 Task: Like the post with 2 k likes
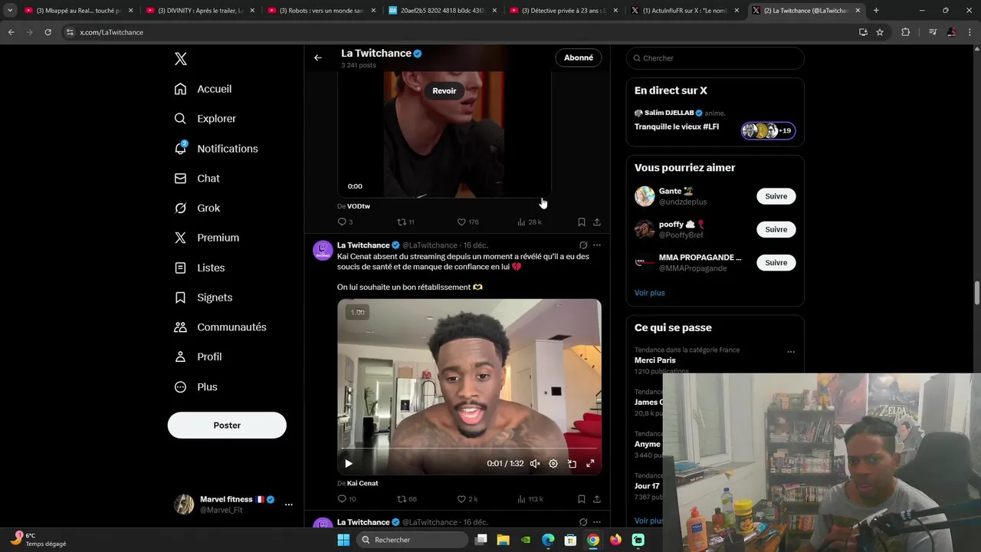point(468,499)
